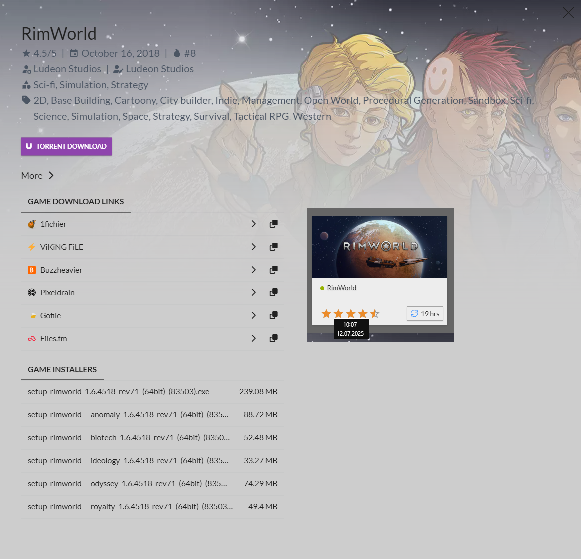The width and height of the screenshot is (581, 559).
Task: Filter by the Base Building tag
Action: tap(81, 100)
